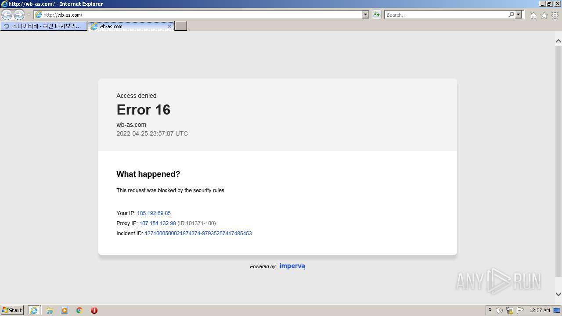Open the Tools gear icon
The height and width of the screenshot is (316, 562).
(555, 15)
